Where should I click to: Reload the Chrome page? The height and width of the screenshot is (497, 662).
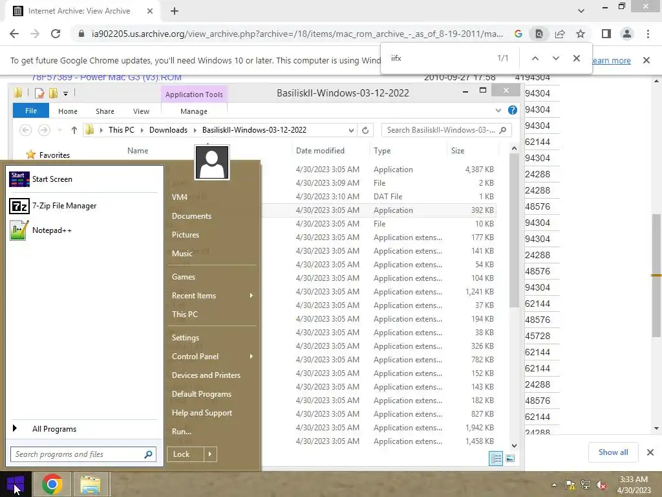[x=56, y=34]
